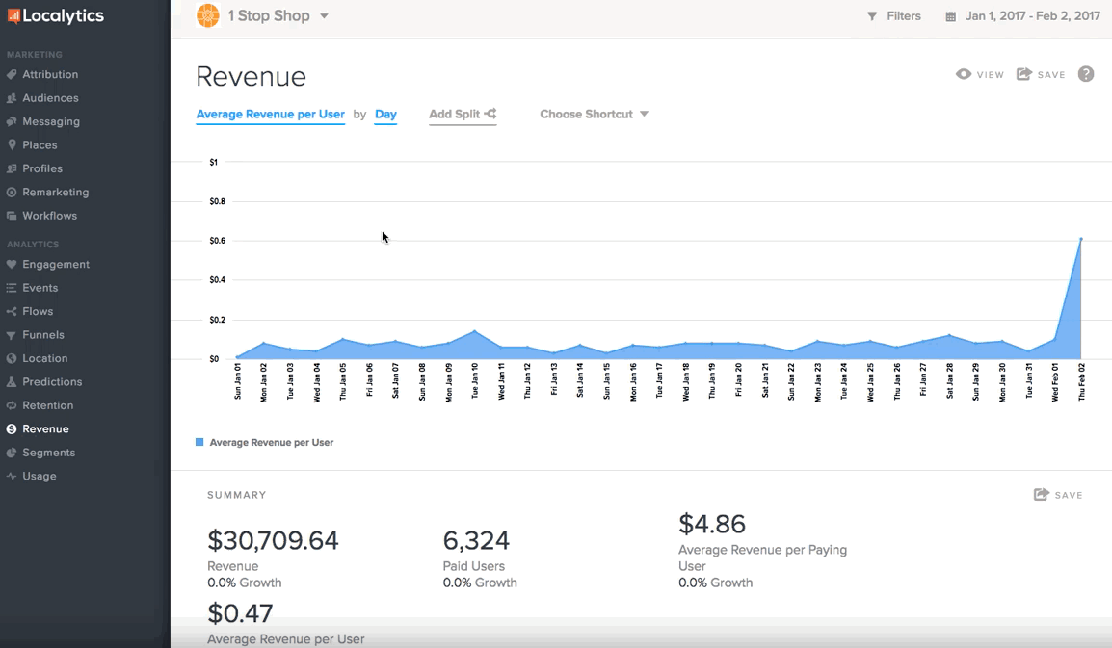Click the Save icon beside View
Image resolution: width=1112 pixels, height=648 pixels.
point(1024,74)
